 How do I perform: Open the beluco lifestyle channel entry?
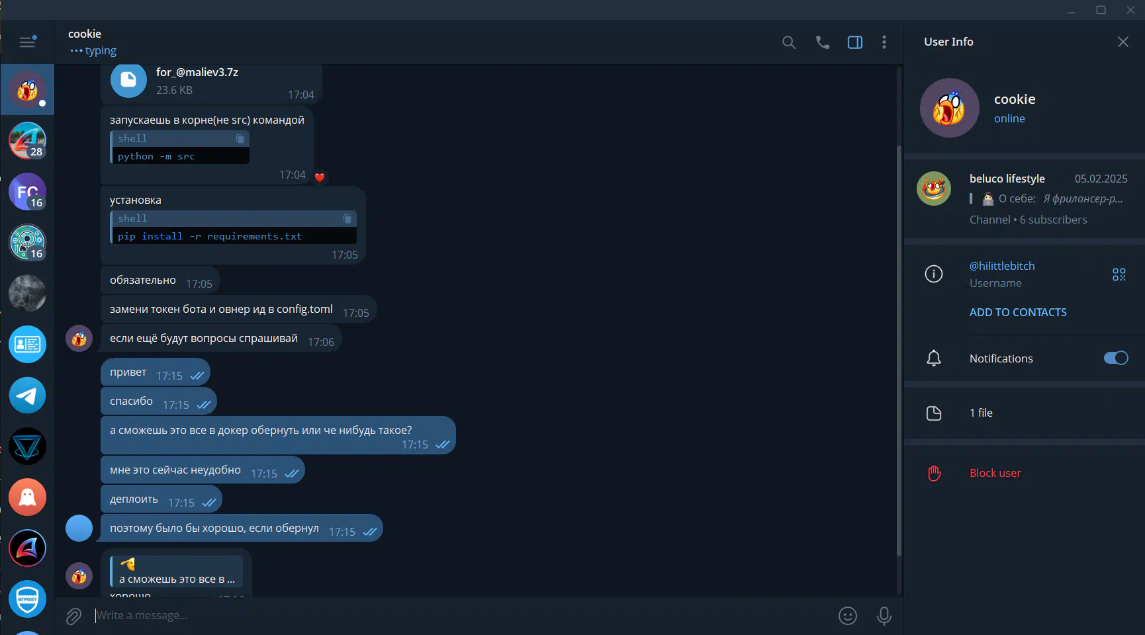coord(1025,198)
